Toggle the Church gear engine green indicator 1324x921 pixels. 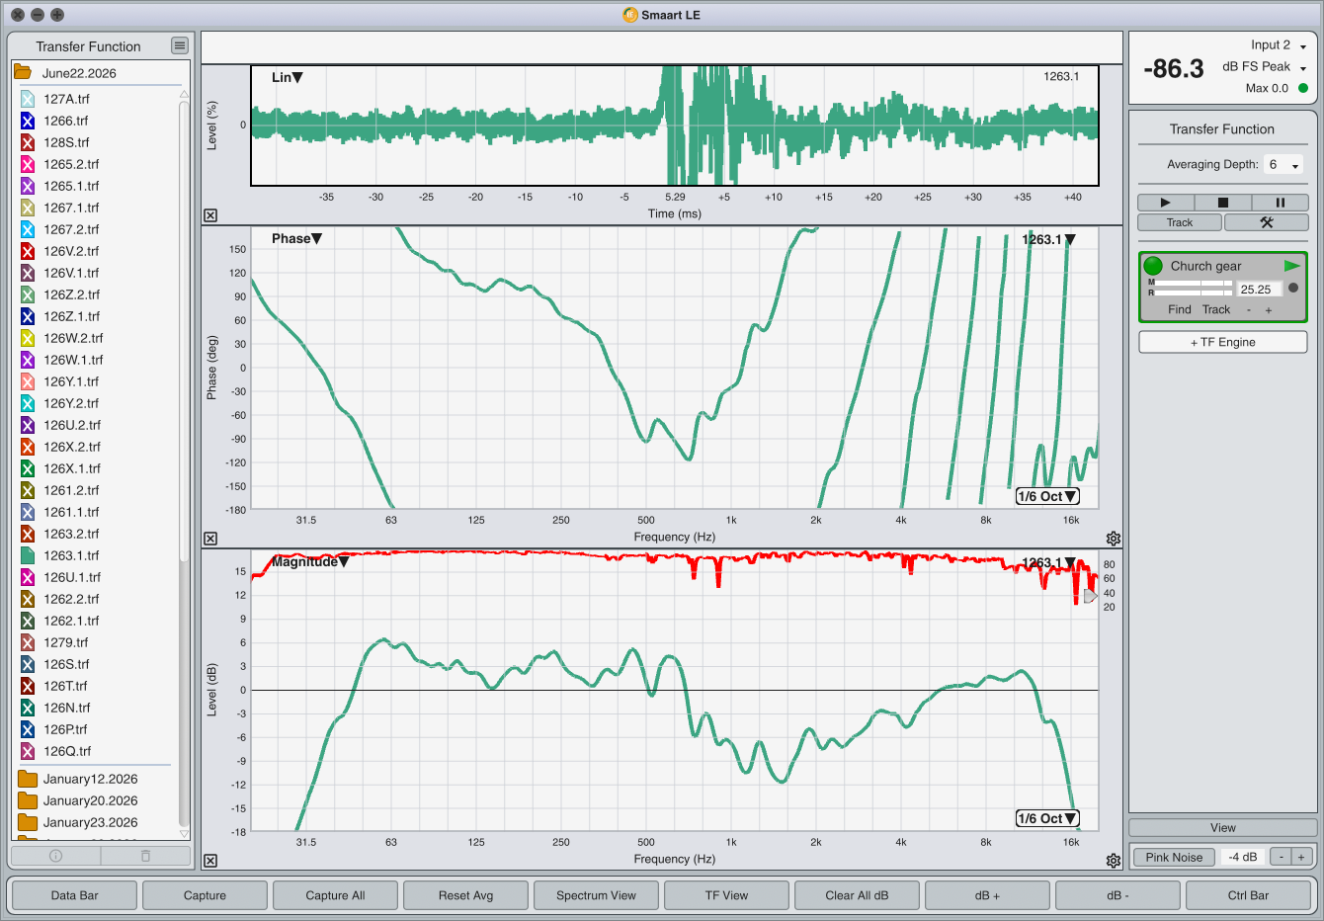(1153, 266)
